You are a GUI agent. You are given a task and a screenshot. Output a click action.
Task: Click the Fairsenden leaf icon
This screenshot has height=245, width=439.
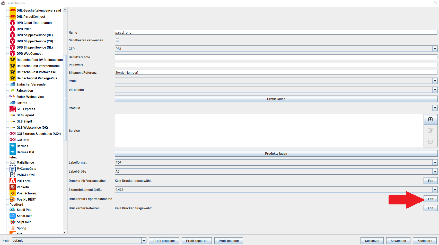[x=13, y=91]
